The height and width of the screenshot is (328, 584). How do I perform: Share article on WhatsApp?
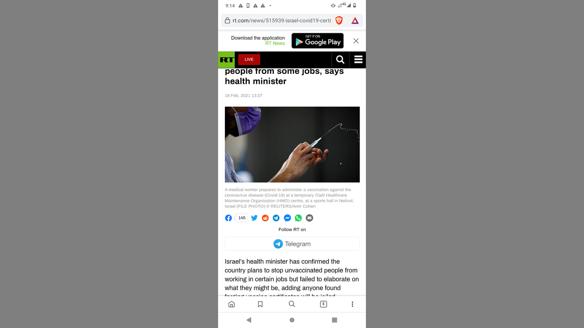coord(298,218)
